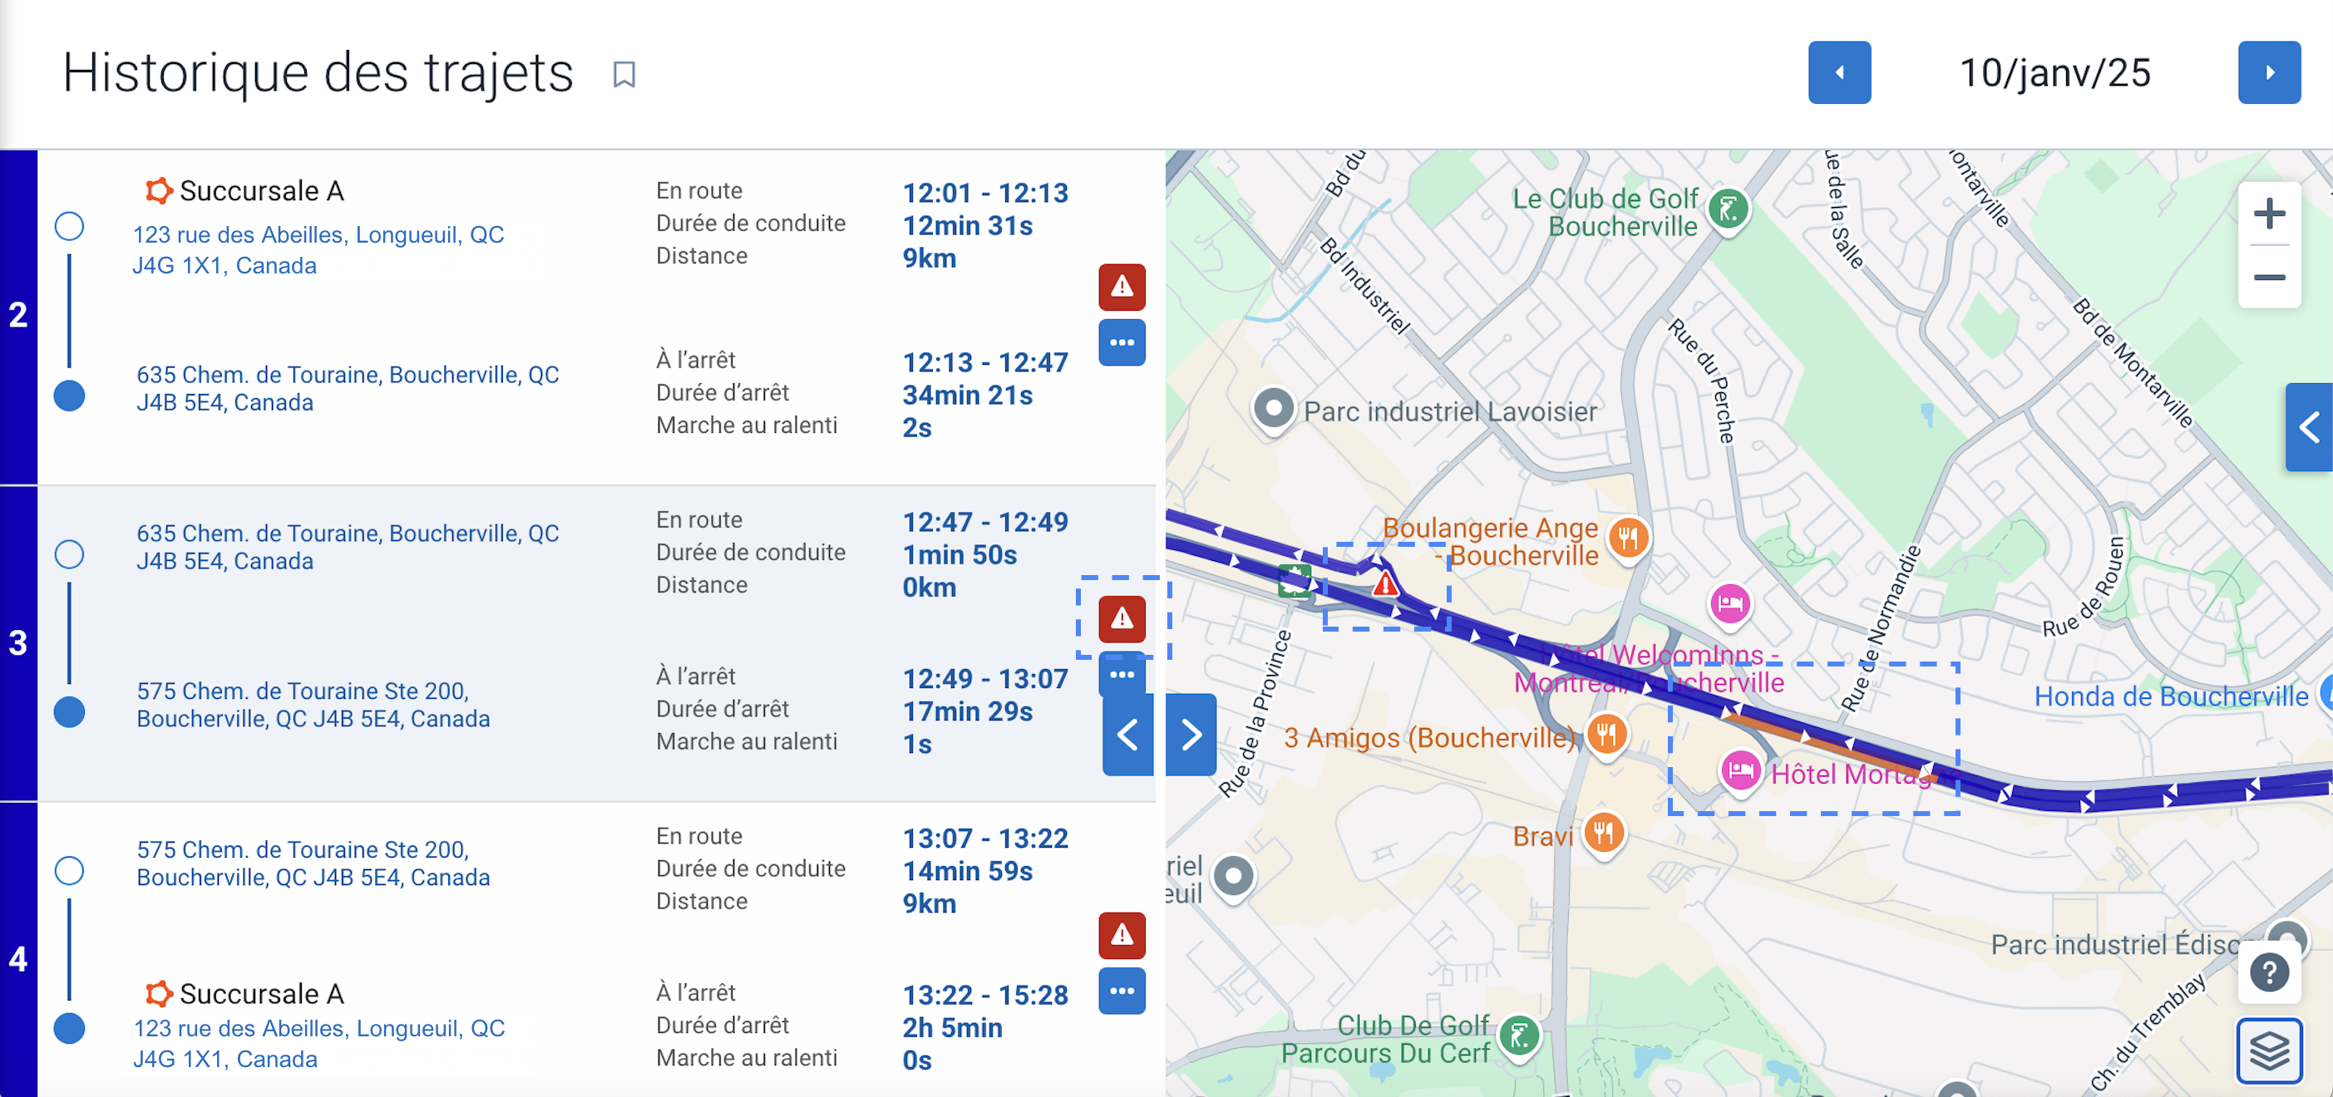The width and height of the screenshot is (2333, 1097).
Task: Click the Club De Golf Parcours Du Cerf marker
Action: point(1520,1036)
